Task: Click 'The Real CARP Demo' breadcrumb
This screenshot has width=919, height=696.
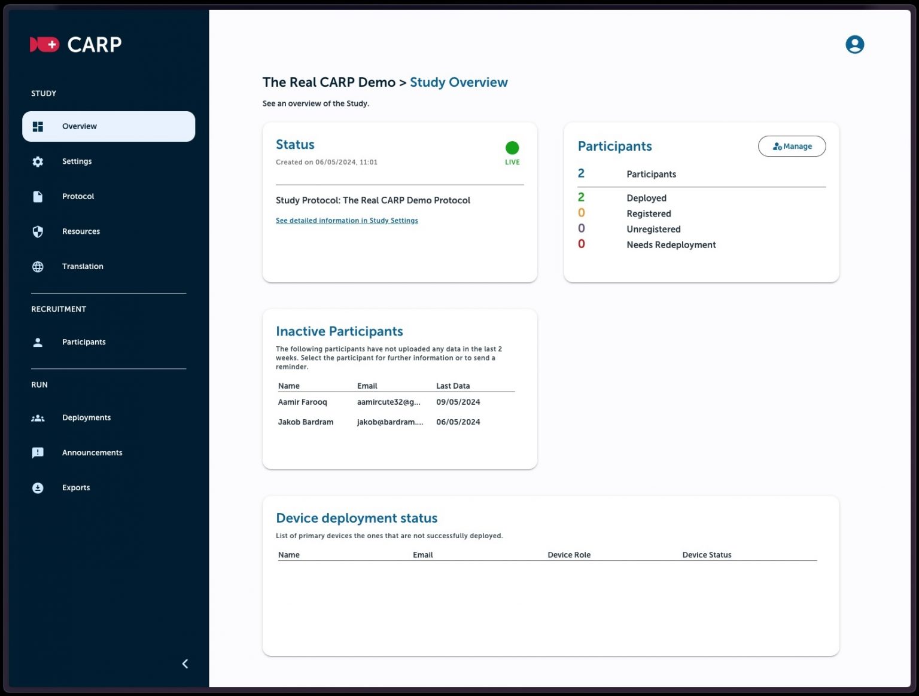Action: click(x=329, y=83)
